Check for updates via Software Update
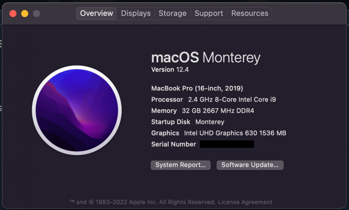Image resolution: width=349 pixels, height=210 pixels. 250,165
